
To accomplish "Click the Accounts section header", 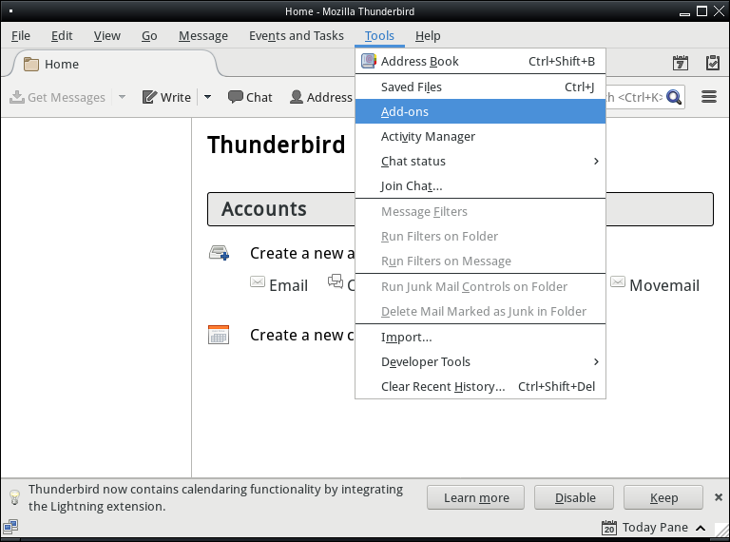I will pos(460,209).
